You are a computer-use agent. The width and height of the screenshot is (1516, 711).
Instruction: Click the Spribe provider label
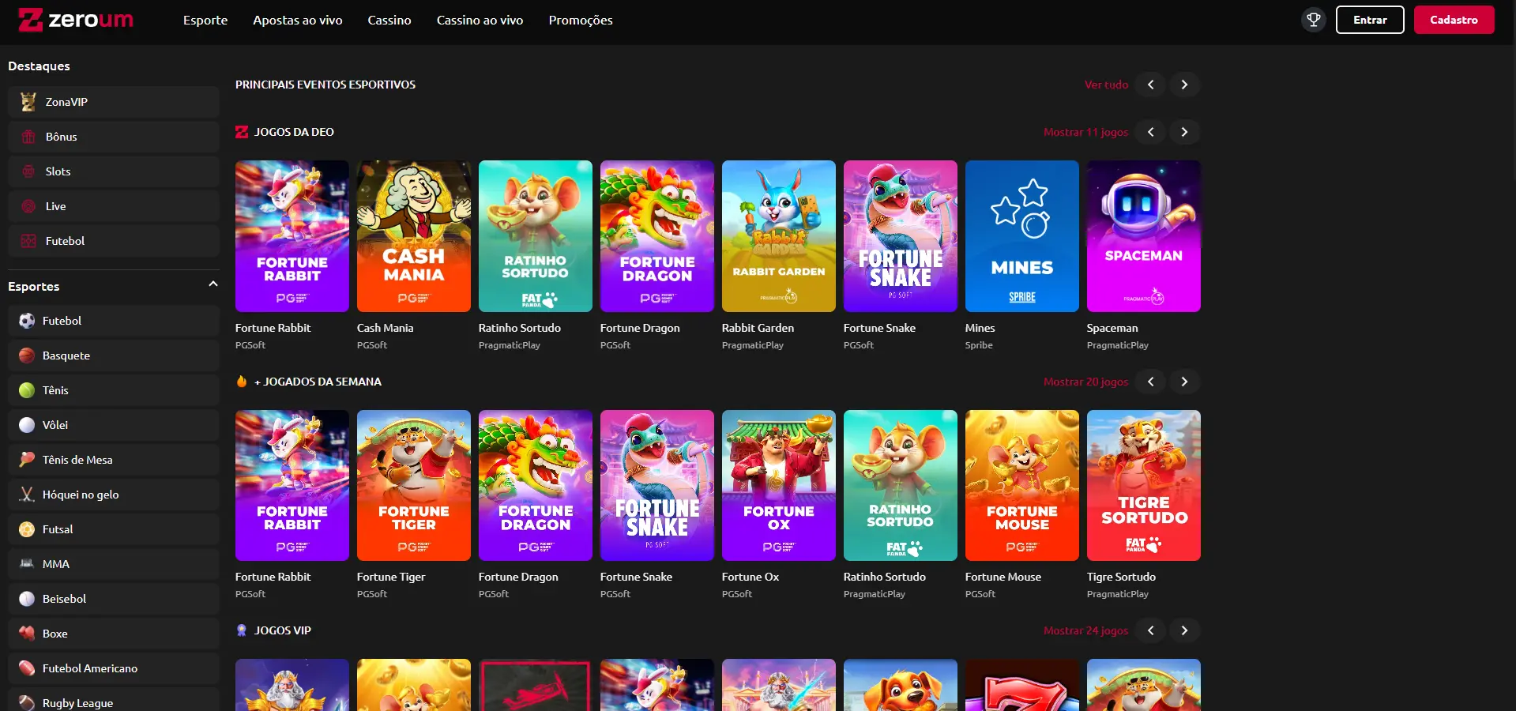(979, 345)
